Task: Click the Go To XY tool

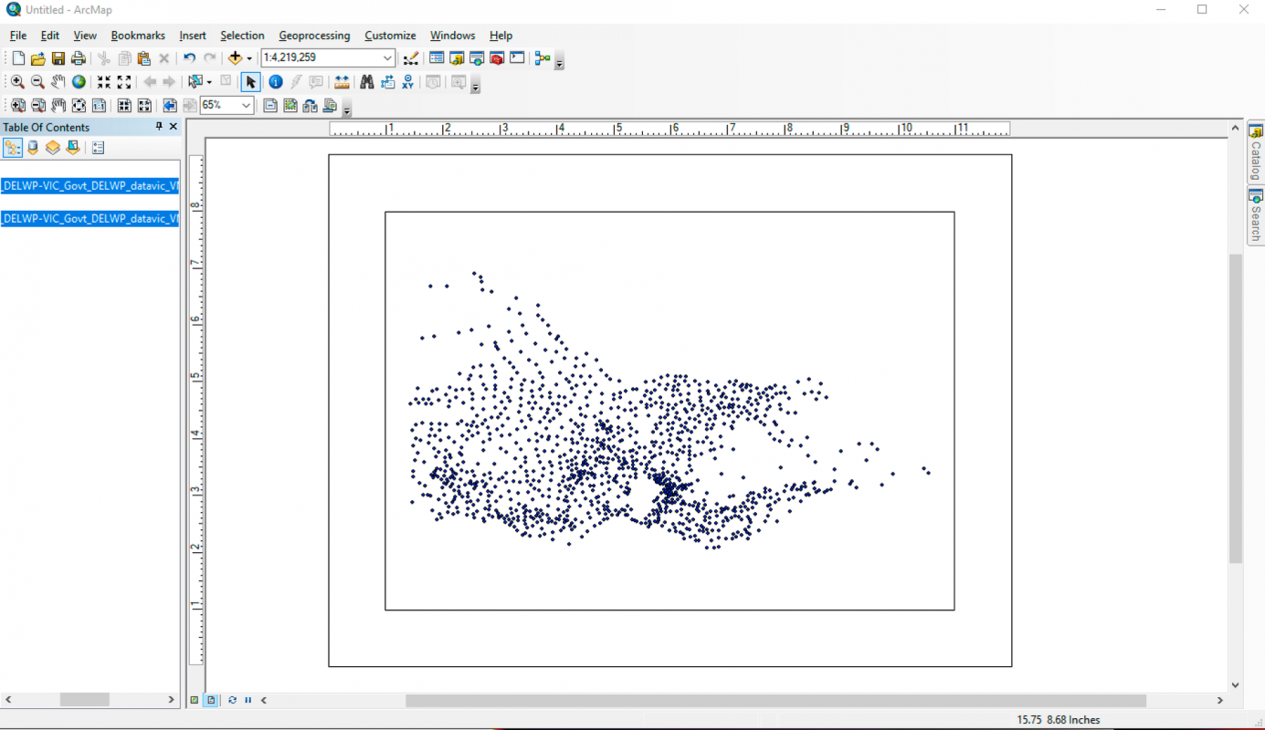Action: click(x=406, y=81)
